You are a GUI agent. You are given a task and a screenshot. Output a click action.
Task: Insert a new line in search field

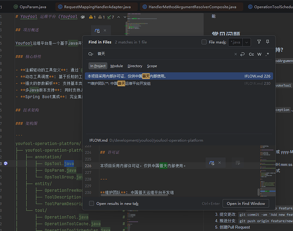[x=243, y=54]
